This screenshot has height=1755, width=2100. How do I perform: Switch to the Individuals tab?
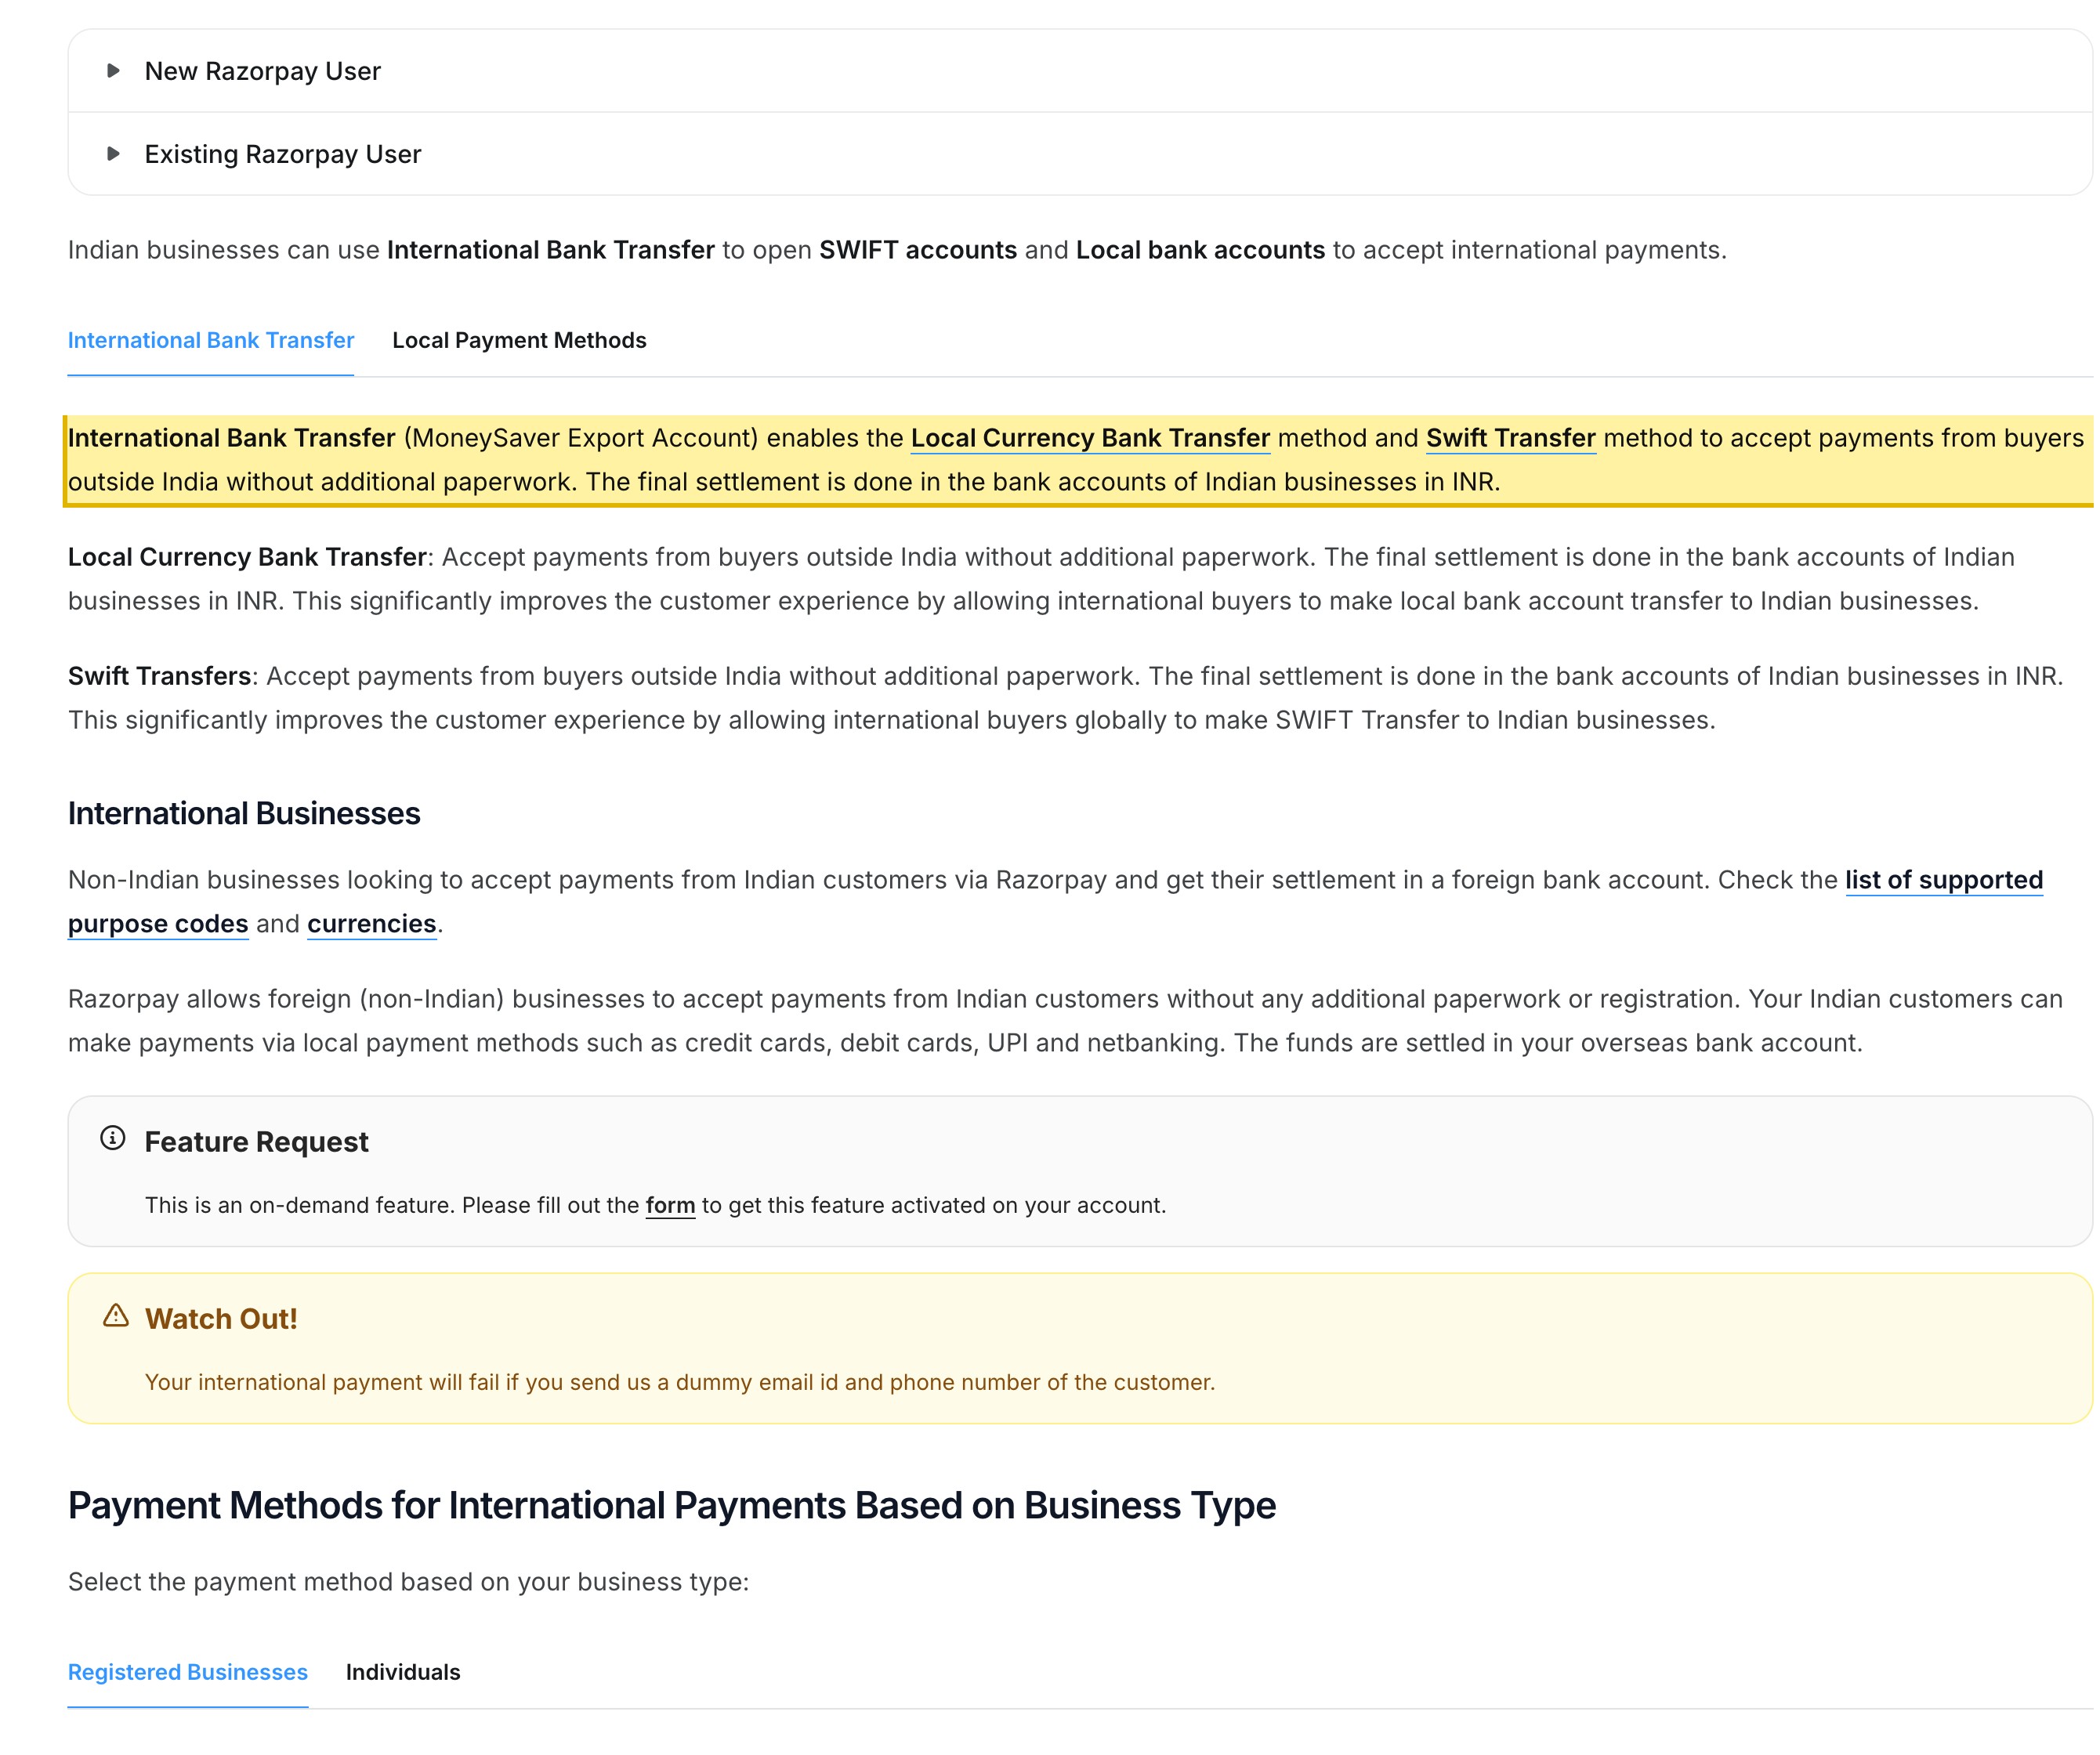click(403, 1672)
